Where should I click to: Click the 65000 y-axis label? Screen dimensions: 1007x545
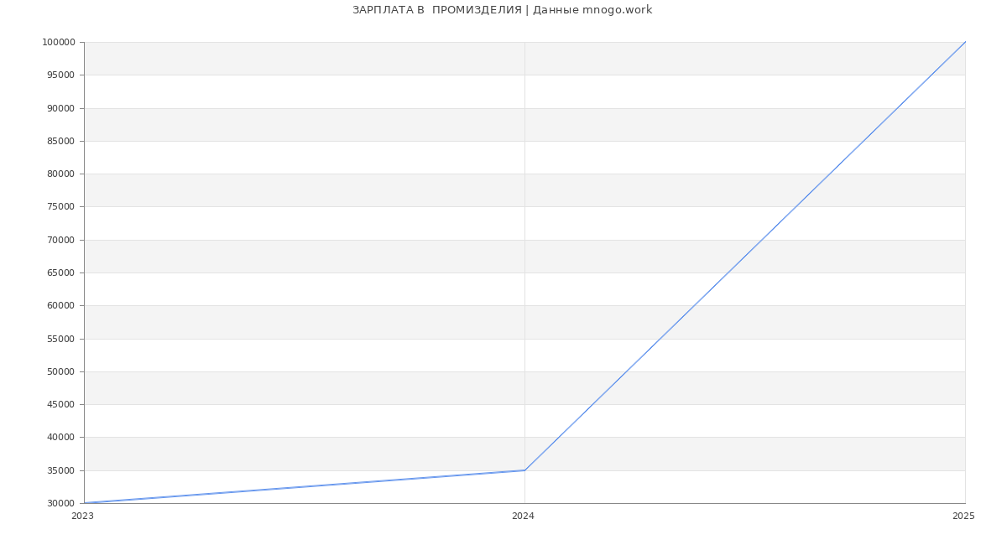tap(60, 272)
